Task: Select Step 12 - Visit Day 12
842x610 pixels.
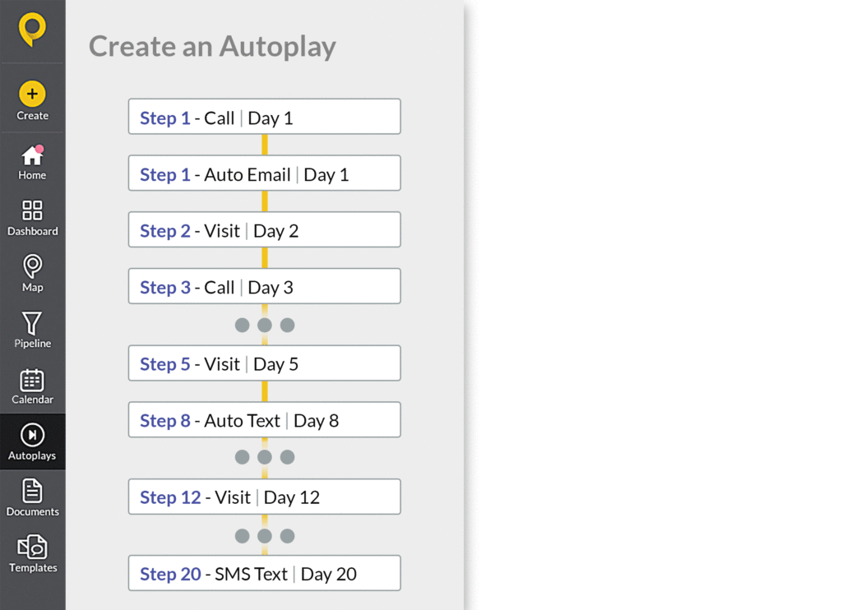Action: coord(264,497)
